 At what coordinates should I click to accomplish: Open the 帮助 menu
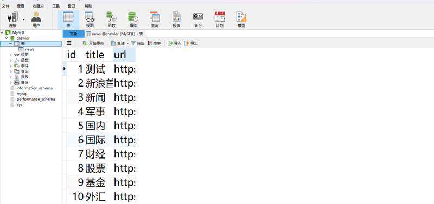[88, 6]
